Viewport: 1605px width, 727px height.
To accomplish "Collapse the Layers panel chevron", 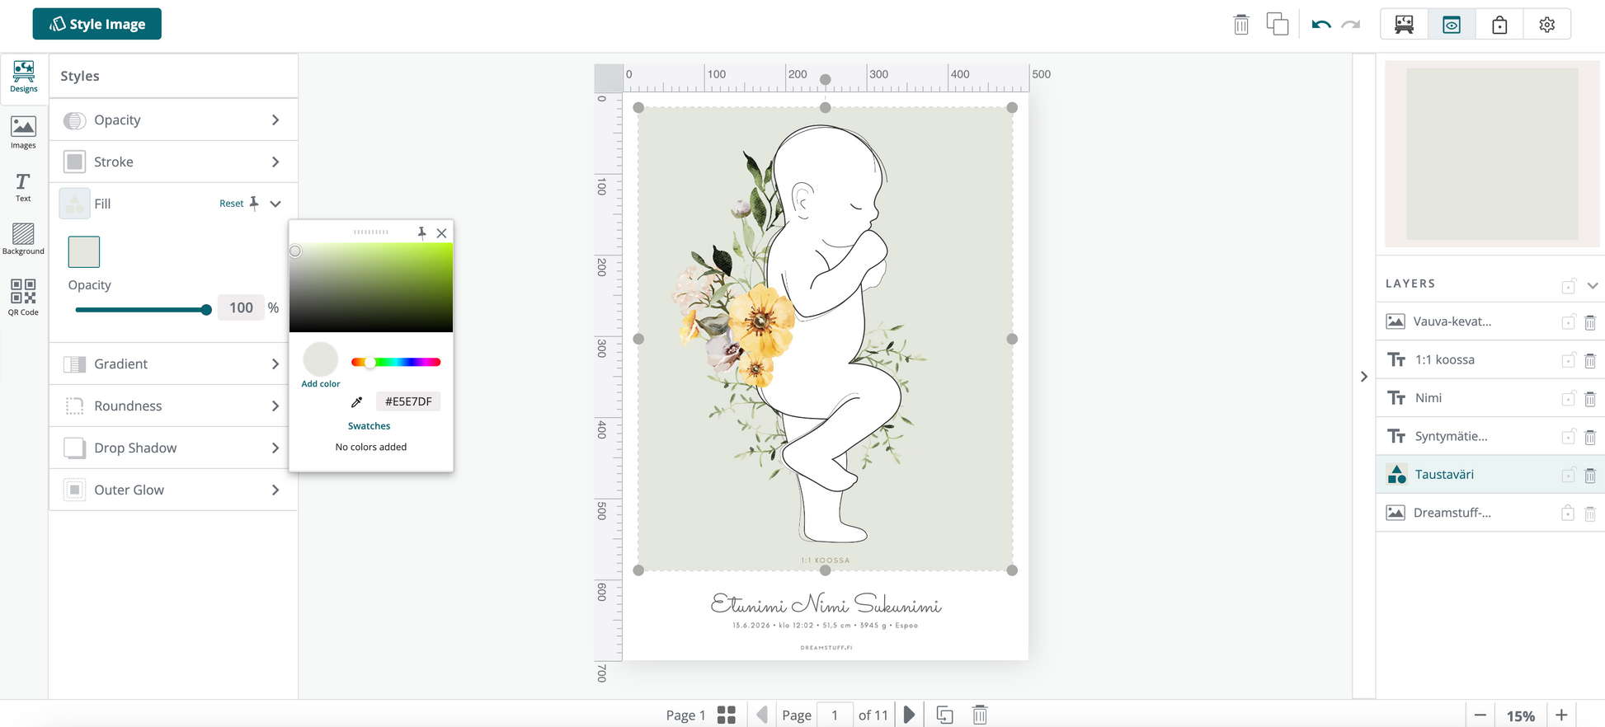I will tap(1593, 286).
